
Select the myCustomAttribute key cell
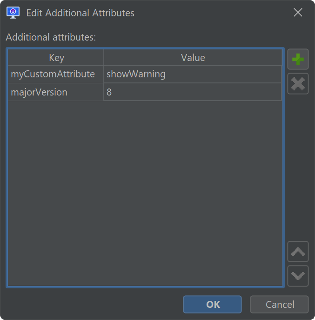tap(56, 74)
